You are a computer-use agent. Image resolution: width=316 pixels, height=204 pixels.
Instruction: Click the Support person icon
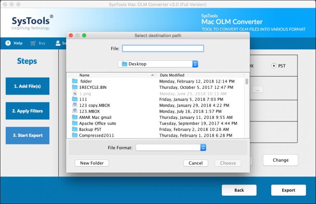coord(58,43)
